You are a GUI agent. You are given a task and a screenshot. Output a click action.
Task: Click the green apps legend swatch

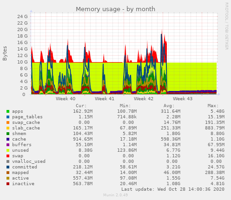(8, 111)
